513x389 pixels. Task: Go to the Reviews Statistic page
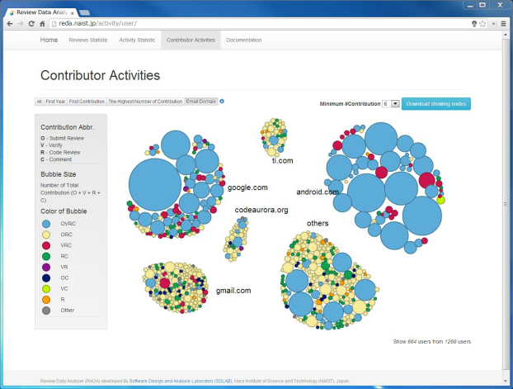(x=88, y=40)
